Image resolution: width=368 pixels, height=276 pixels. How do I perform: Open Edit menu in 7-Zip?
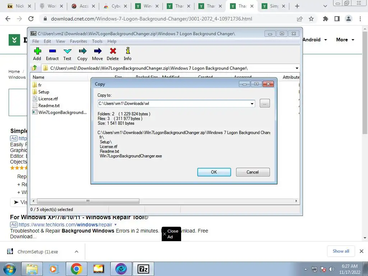47,41
